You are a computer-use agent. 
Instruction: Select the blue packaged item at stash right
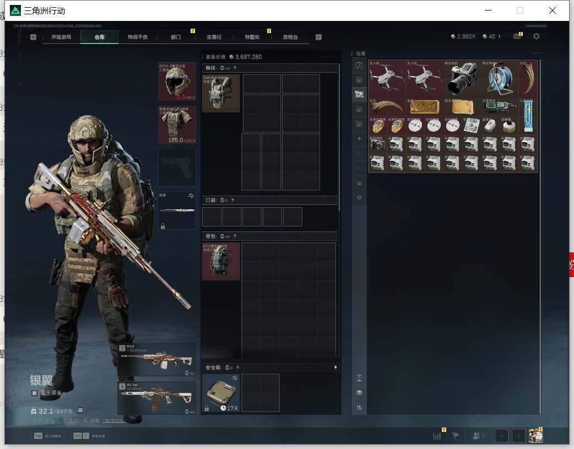tap(528, 116)
